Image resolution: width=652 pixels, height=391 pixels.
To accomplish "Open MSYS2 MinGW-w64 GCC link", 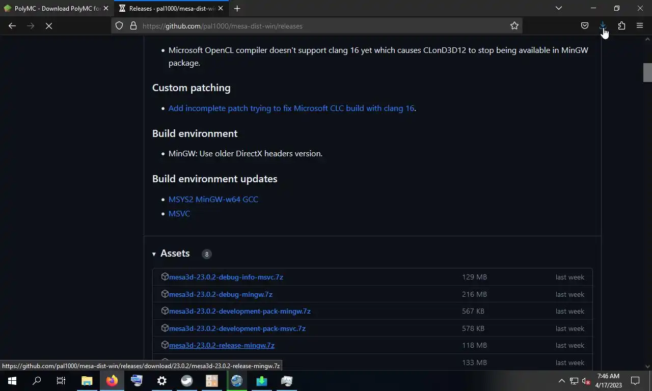I will coord(213,200).
